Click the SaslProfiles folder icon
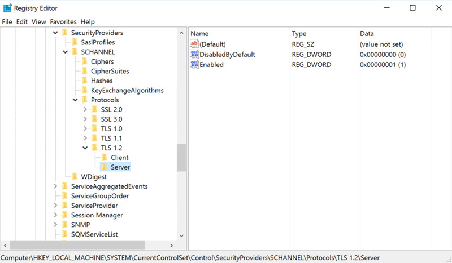 pos(75,42)
